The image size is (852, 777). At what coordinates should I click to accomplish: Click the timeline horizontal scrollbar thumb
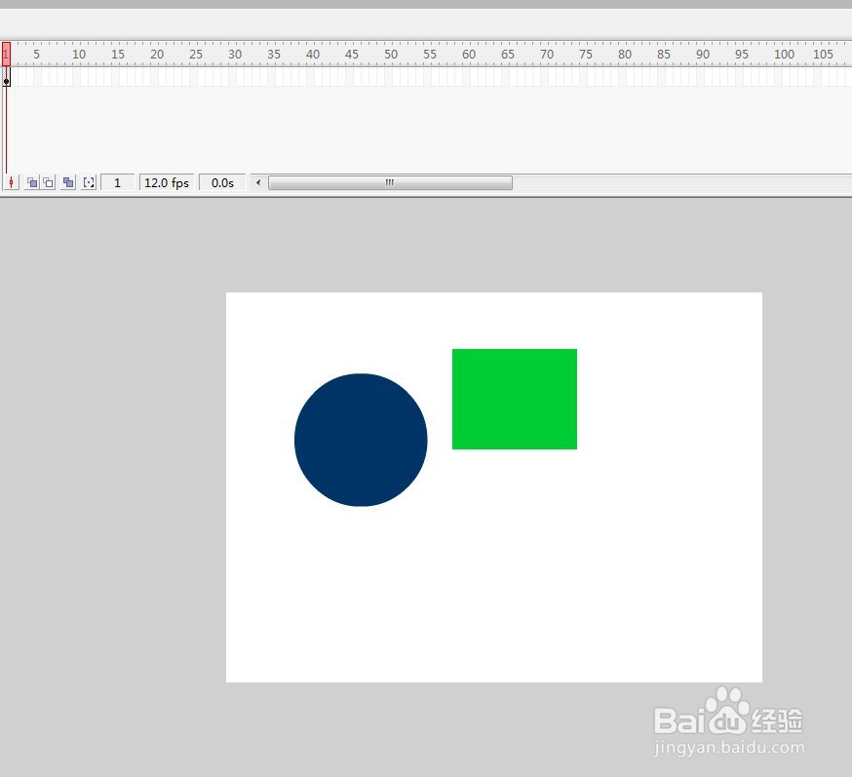click(x=390, y=182)
